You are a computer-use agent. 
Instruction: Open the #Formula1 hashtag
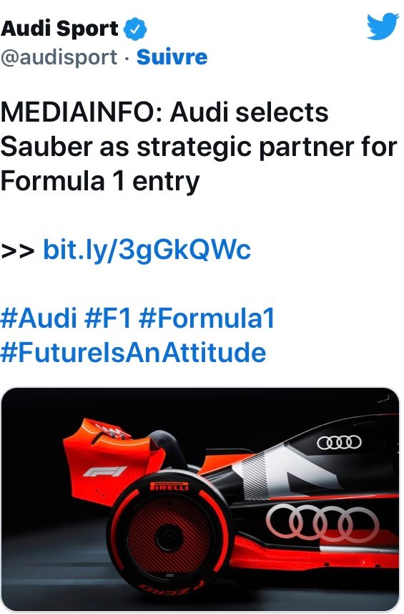coord(207,318)
